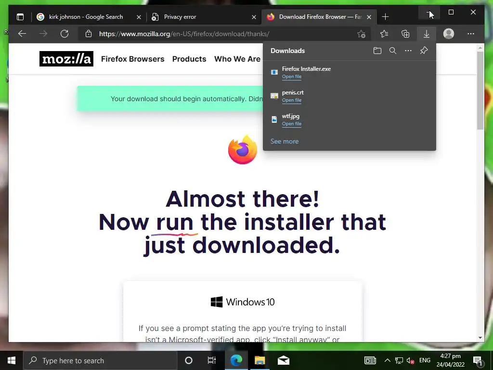Search downloads with magnifier icon
The height and width of the screenshot is (370, 493).
click(x=393, y=51)
